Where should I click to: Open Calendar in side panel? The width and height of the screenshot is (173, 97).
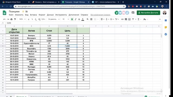[166, 20]
